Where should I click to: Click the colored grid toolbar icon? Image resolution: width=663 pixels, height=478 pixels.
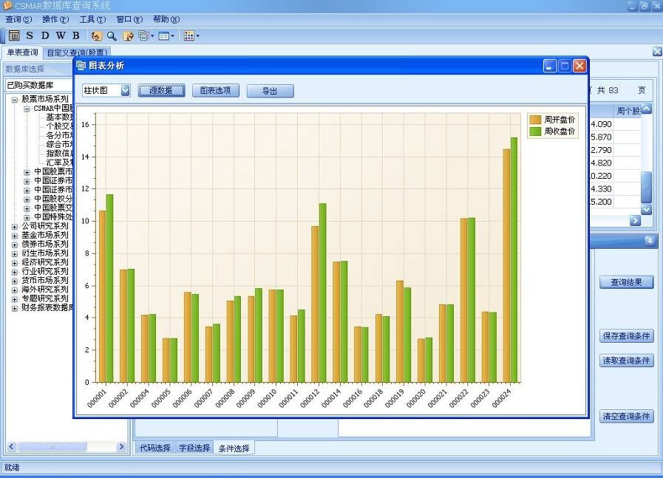click(189, 35)
